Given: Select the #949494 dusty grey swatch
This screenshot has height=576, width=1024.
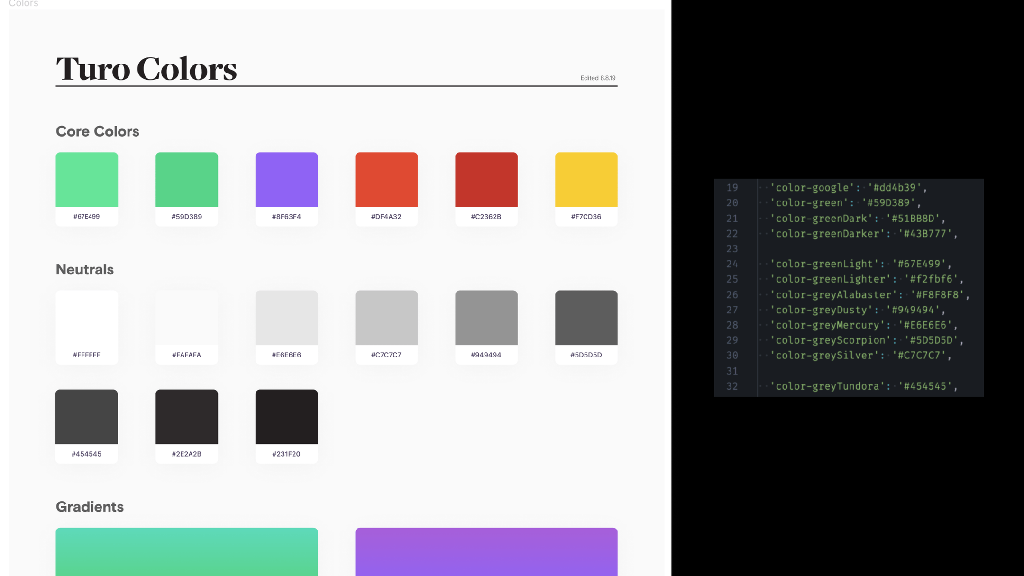Looking at the screenshot, I should pyautogui.click(x=486, y=318).
